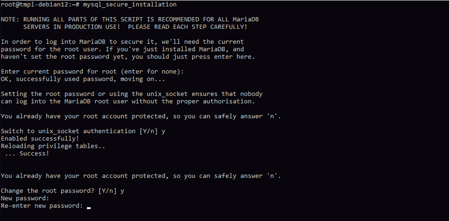The height and width of the screenshot is (221, 449).
Task: Click the "... Success!" output line
Action: pos(27,153)
